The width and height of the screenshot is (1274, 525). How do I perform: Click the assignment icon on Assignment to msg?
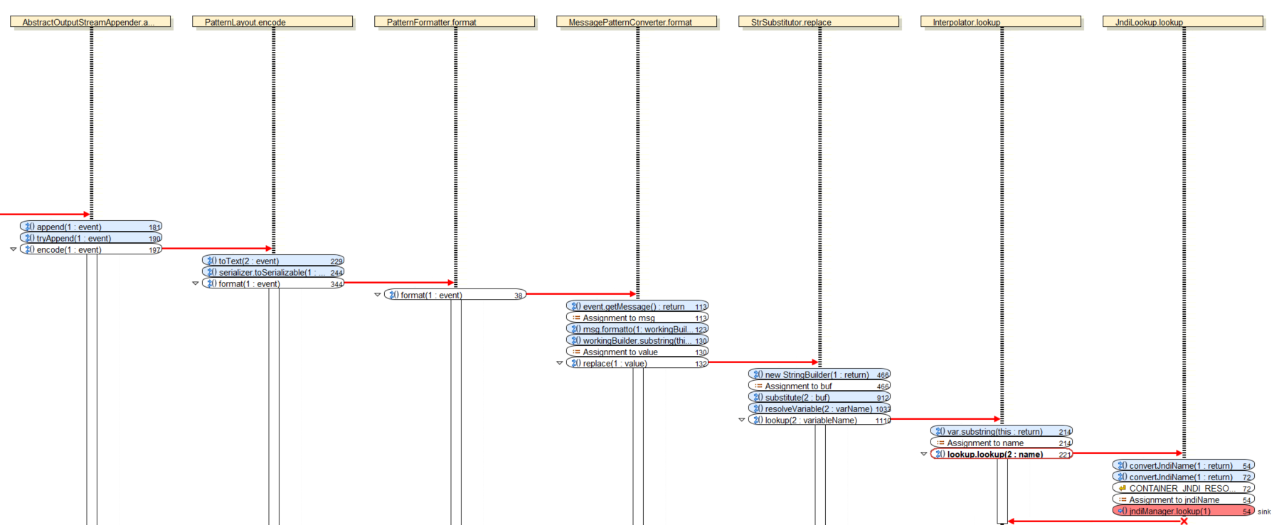coord(576,318)
